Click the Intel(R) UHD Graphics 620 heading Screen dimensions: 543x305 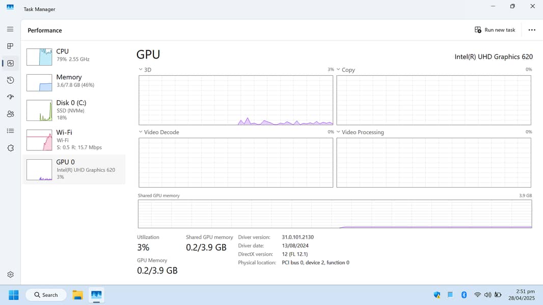[x=494, y=56]
